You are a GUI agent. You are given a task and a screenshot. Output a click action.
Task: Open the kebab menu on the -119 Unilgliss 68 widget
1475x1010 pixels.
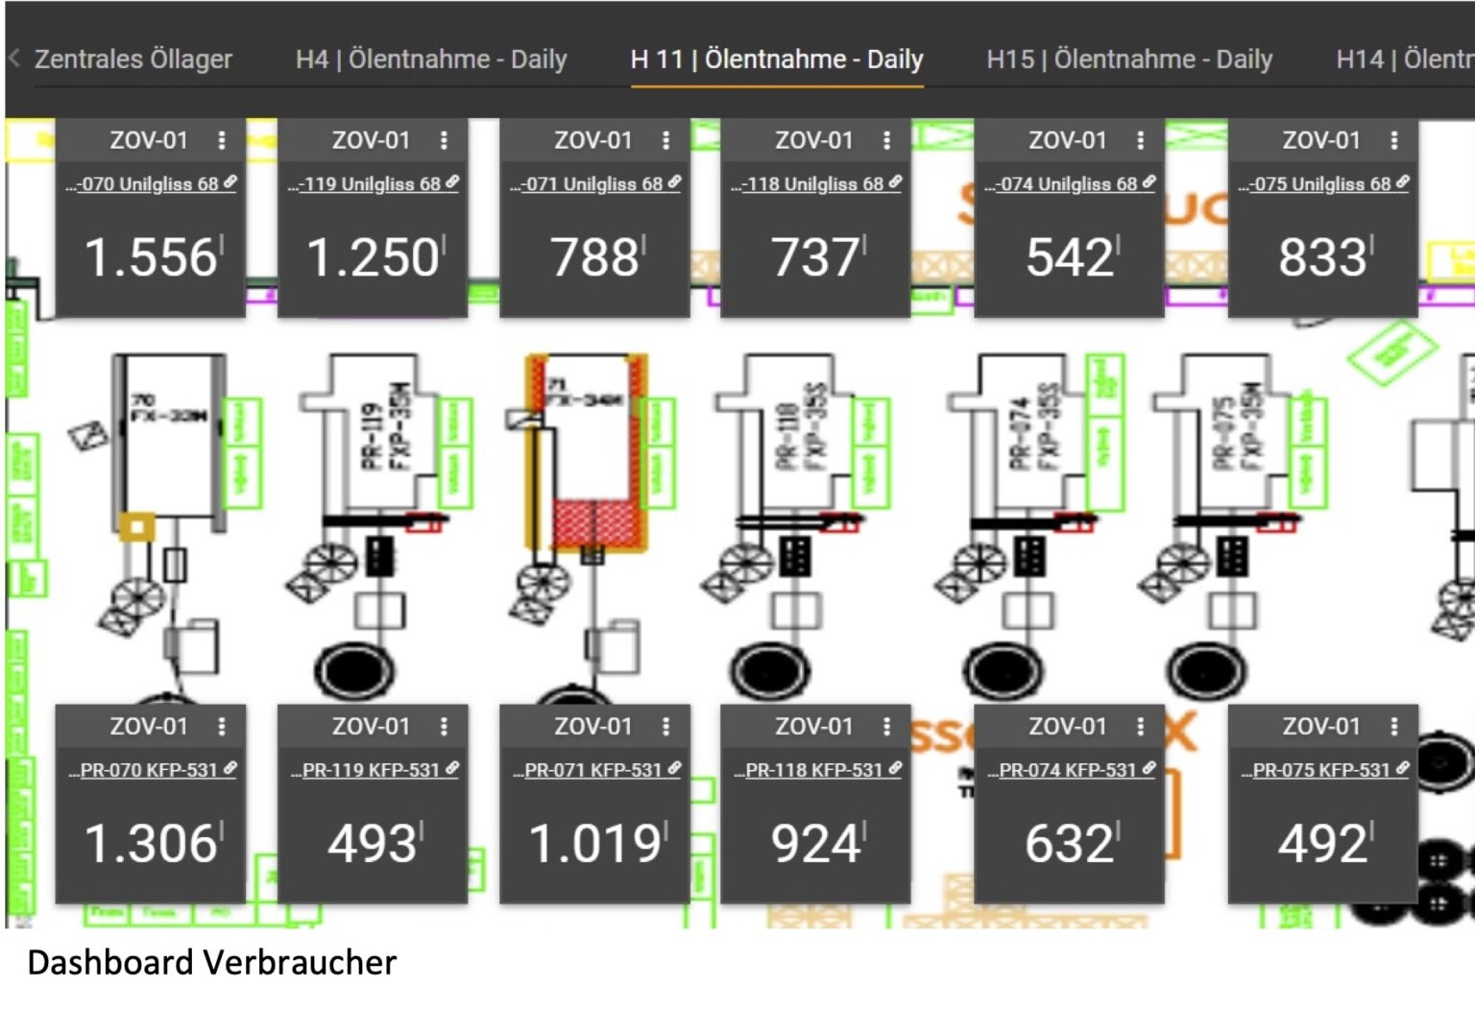444,140
